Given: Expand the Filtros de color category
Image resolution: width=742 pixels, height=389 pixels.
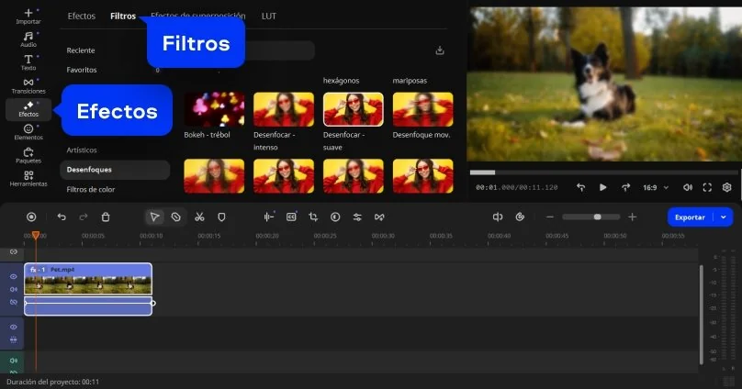Looking at the screenshot, I should pyautogui.click(x=91, y=190).
